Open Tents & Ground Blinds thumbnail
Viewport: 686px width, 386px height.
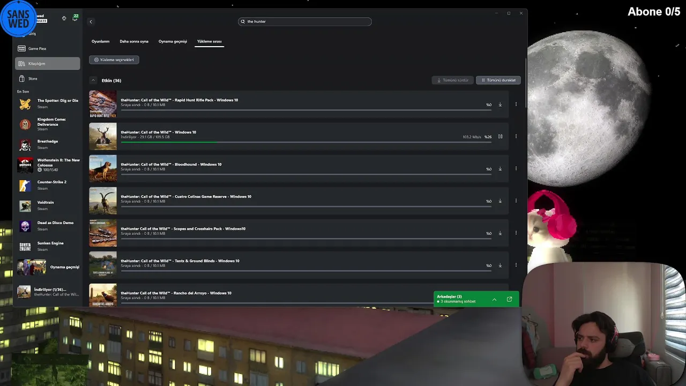coord(102,265)
